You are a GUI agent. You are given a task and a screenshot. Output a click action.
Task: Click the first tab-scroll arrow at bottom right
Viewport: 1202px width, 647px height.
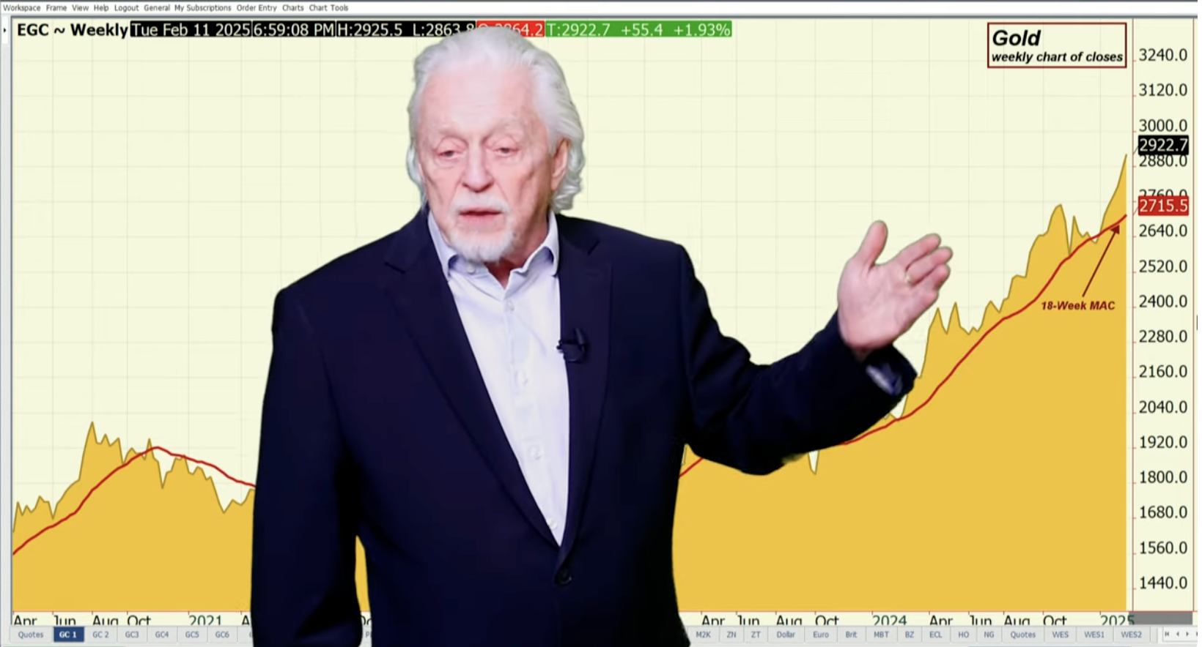(1167, 635)
